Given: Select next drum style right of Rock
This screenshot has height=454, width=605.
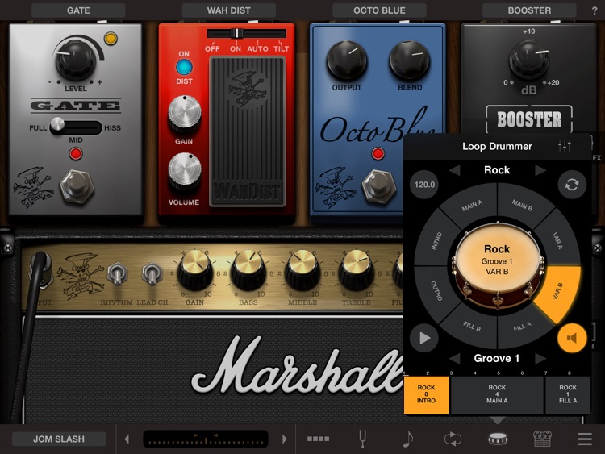Looking at the screenshot, I should tap(540, 170).
